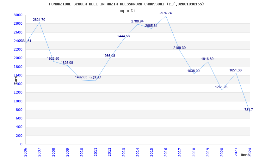Viewport: 253px width, 158px height.
Task: Select data label 1492.63
Action: [81, 77]
